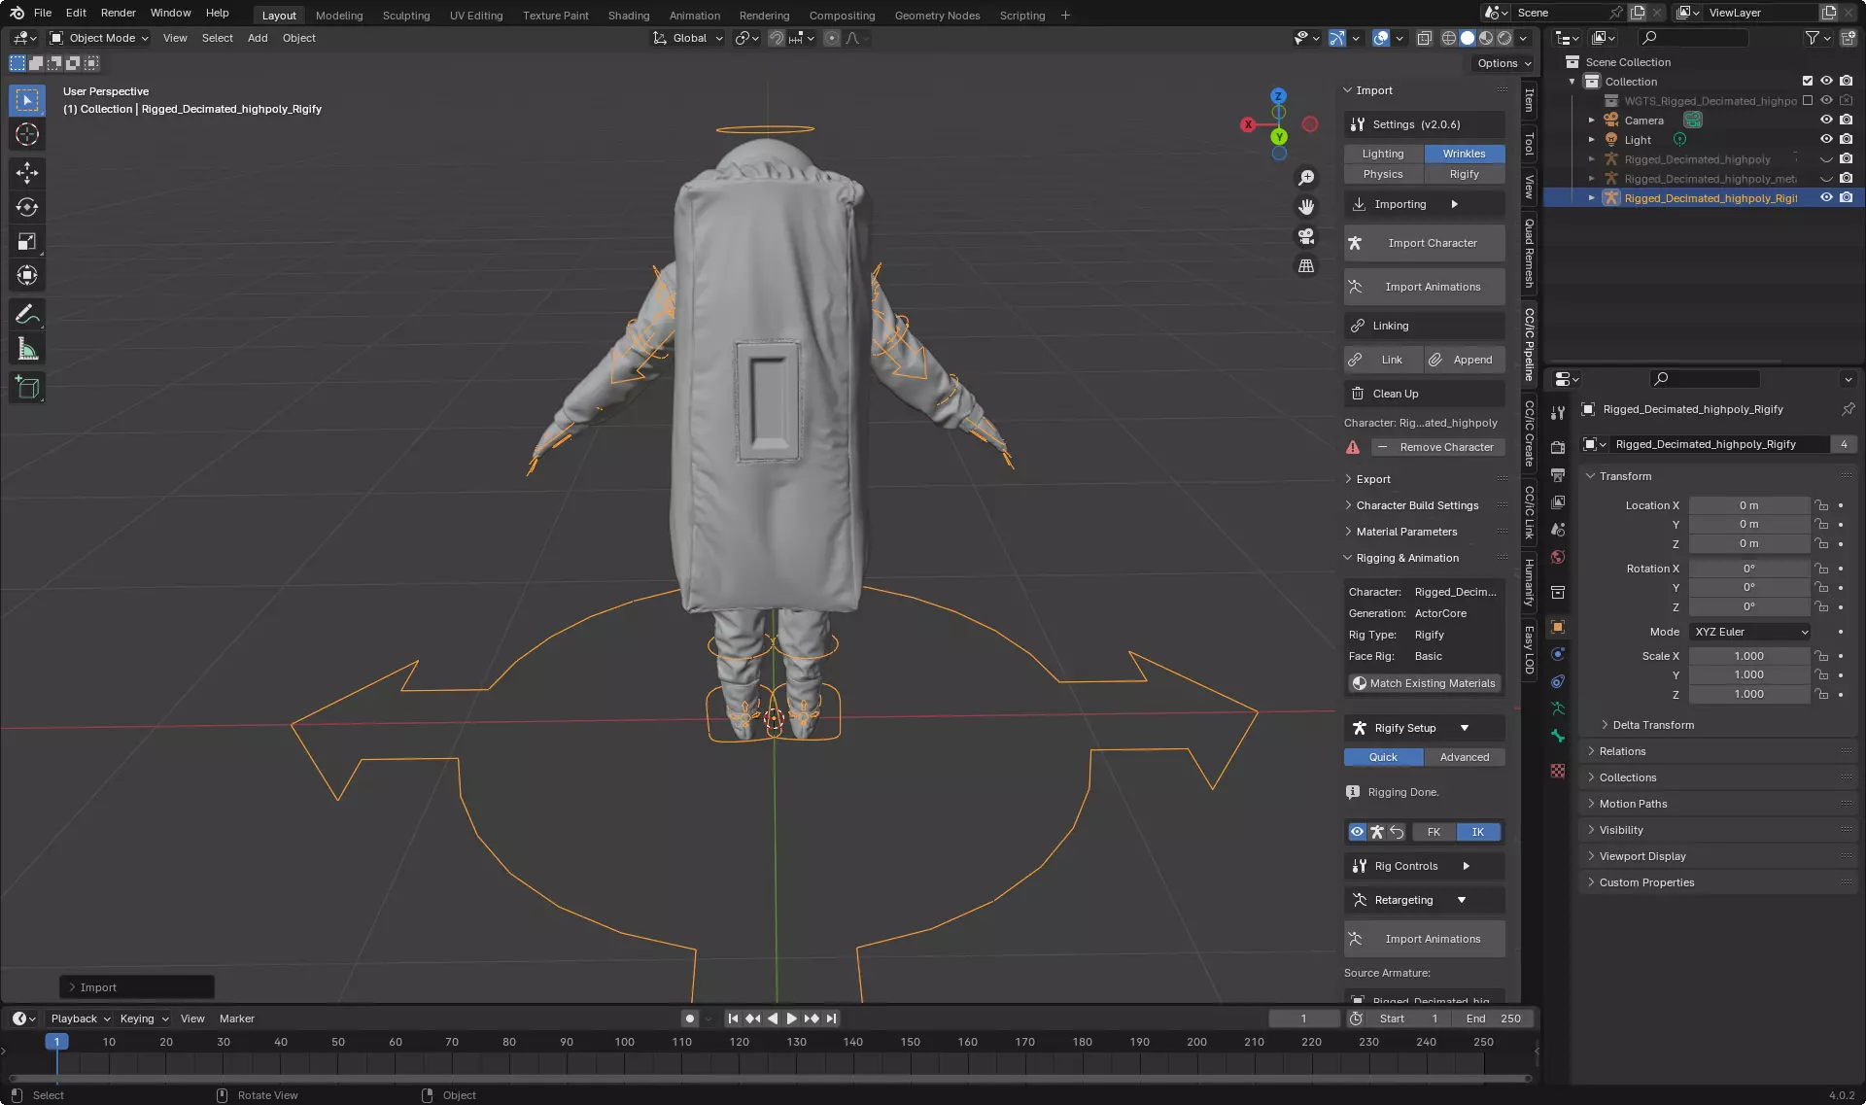
Task: Switch to solid viewport shading
Action: [x=1468, y=38]
